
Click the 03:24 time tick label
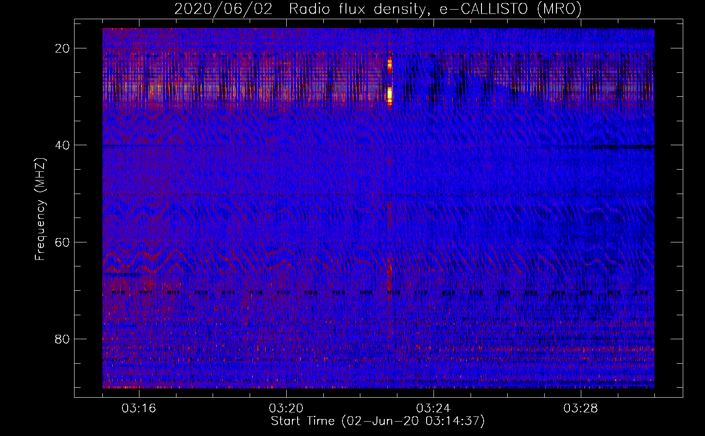click(x=434, y=409)
